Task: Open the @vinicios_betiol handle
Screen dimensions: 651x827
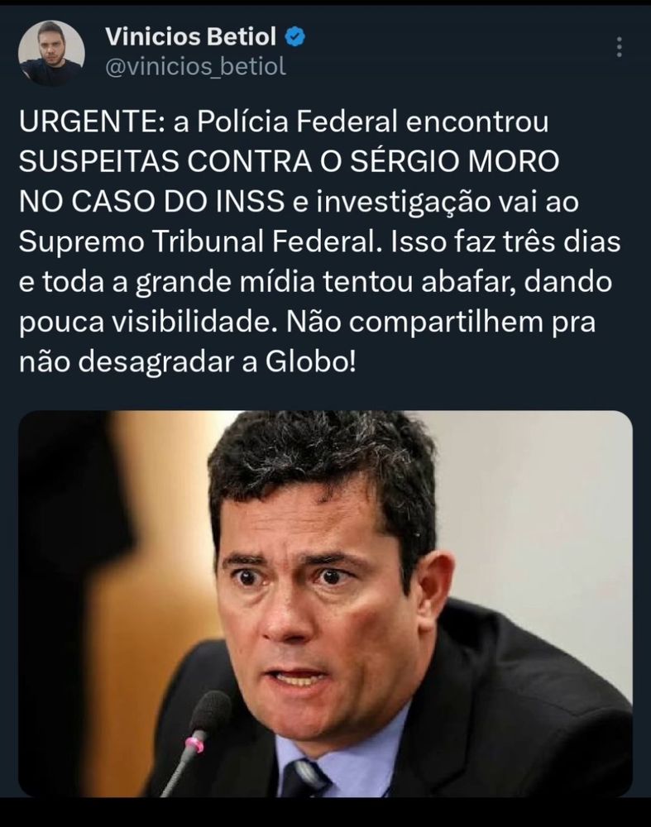Action: tap(196, 67)
